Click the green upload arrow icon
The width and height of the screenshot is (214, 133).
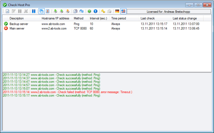point(62,11)
